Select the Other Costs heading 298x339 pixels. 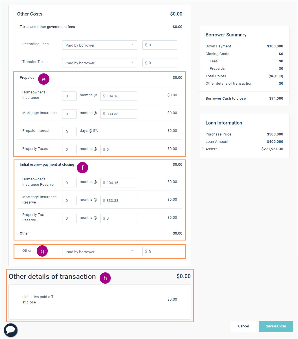30,14
